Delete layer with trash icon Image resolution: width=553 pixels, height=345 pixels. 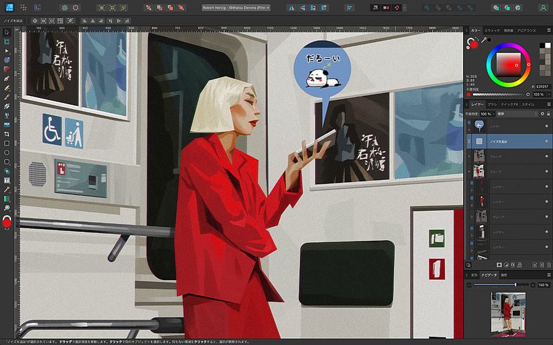pos(549,265)
